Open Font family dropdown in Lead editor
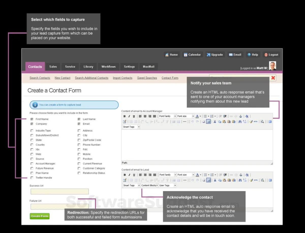The width and height of the screenshot is (305, 233). [167, 175]
